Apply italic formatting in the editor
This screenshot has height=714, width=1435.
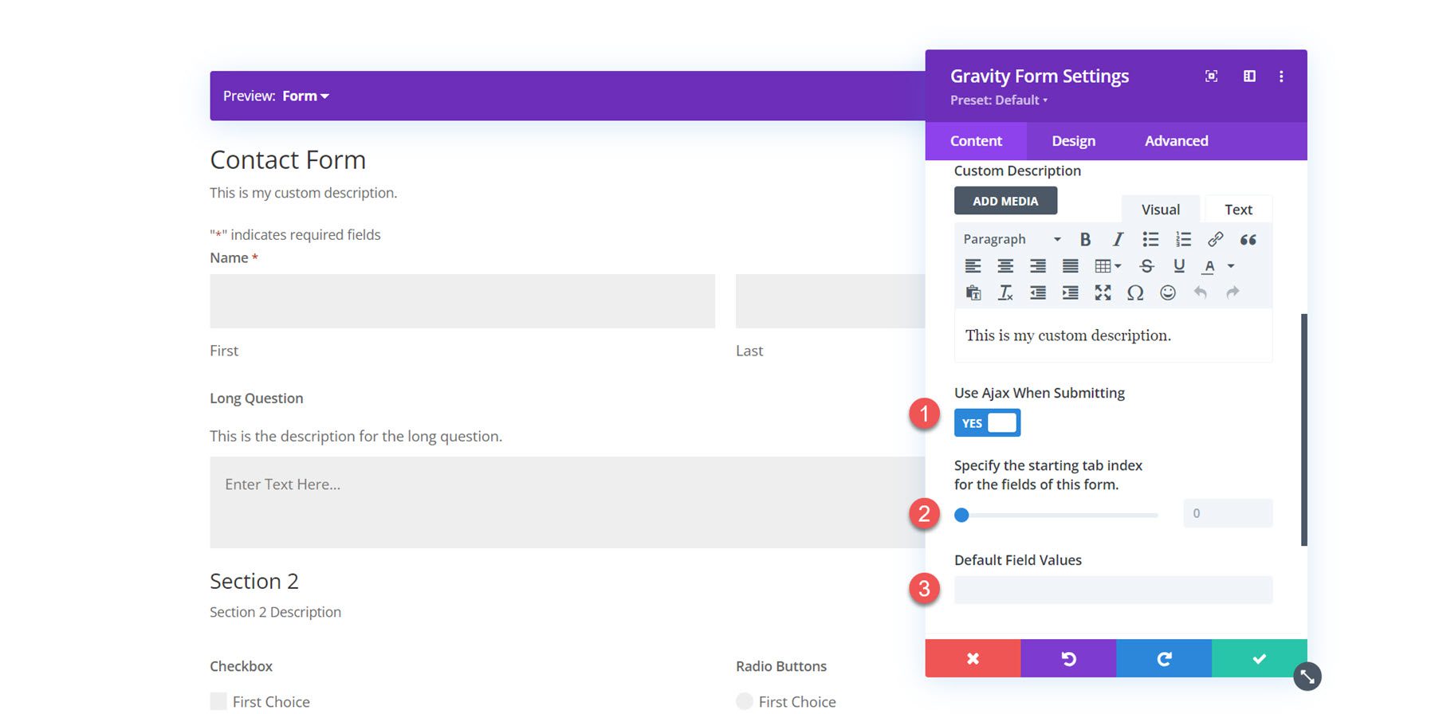[1118, 239]
